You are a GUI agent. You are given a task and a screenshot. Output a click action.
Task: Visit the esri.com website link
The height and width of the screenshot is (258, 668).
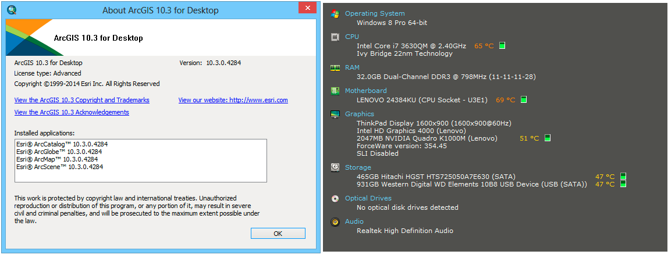point(233,101)
